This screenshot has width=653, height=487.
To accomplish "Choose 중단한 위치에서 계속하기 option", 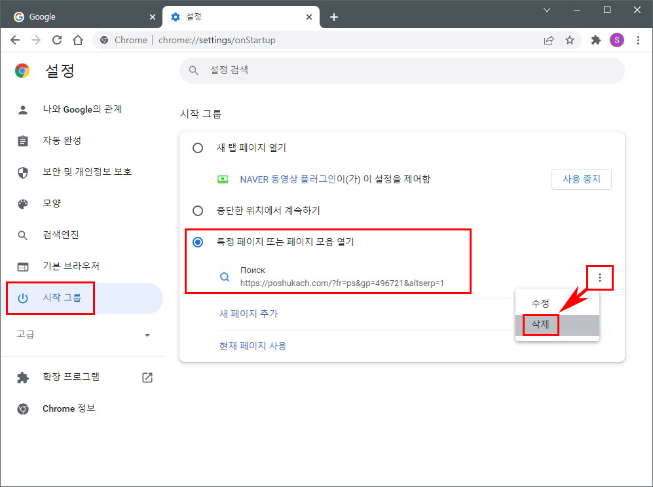I will pyautogui.click(x=198, y=211).
